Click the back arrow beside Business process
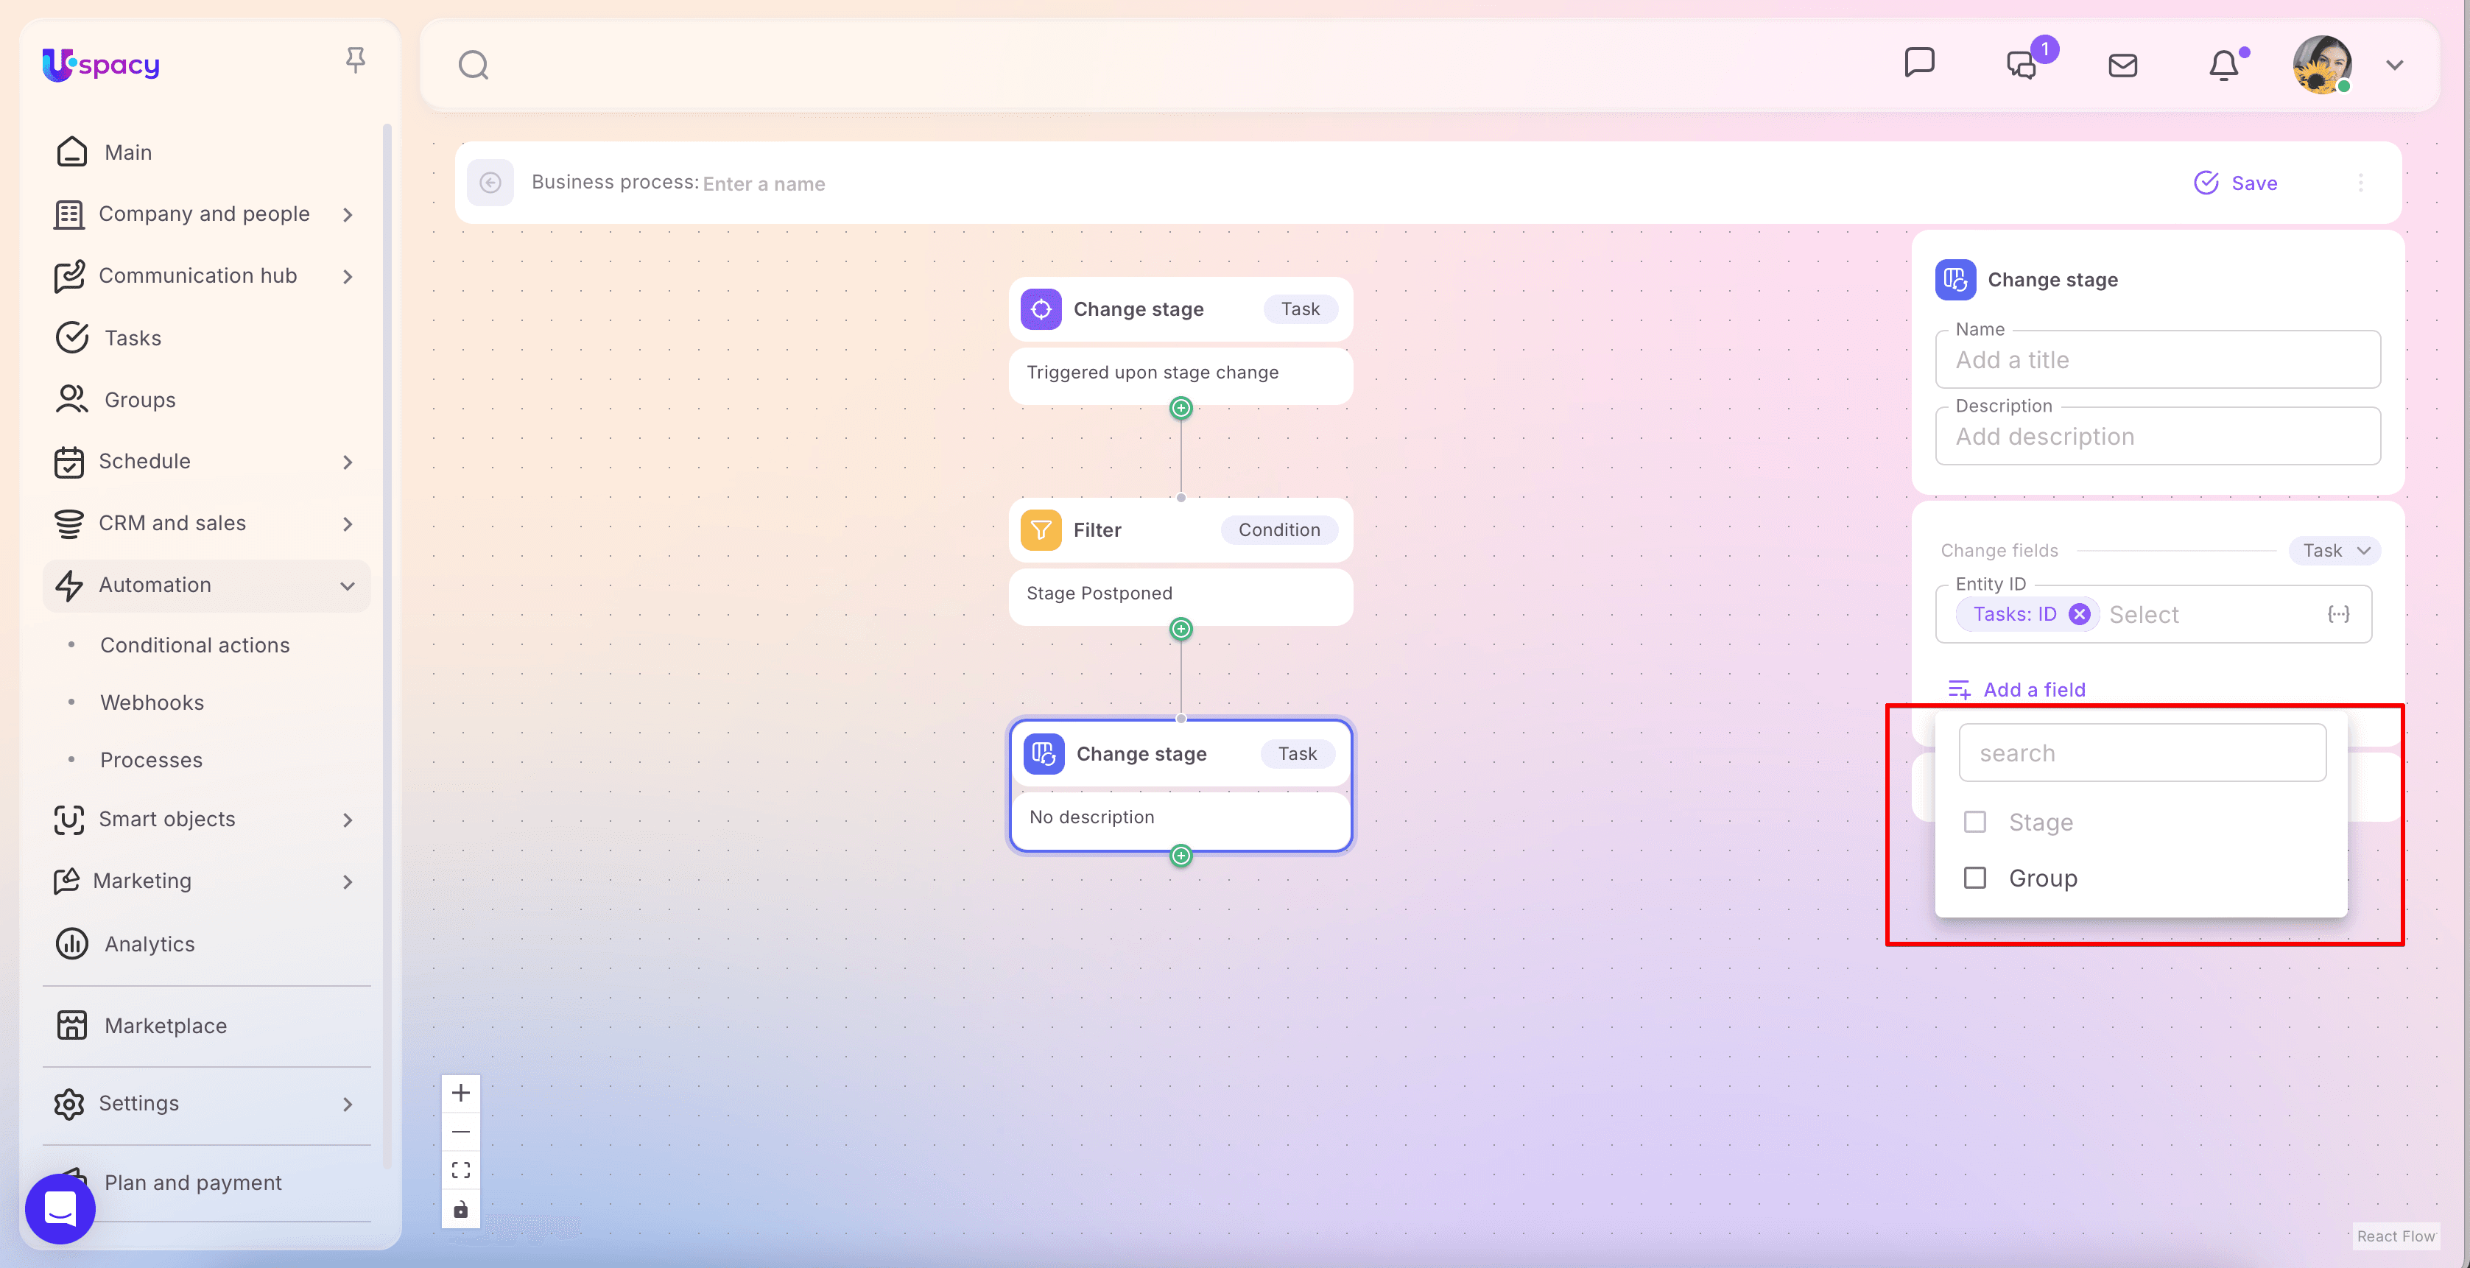The image size is (2470, 1268). click(490, 182)
